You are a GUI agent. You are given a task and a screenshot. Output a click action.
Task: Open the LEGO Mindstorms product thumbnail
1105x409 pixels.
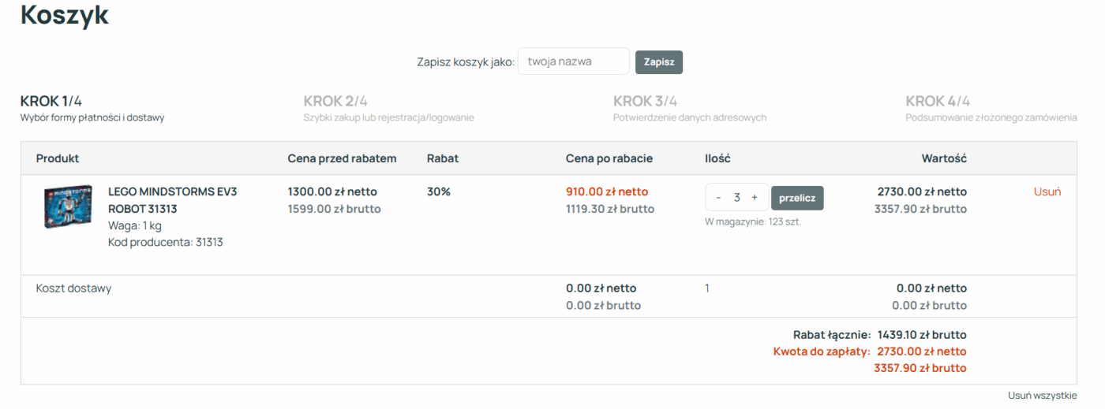(x=69, y=207)
